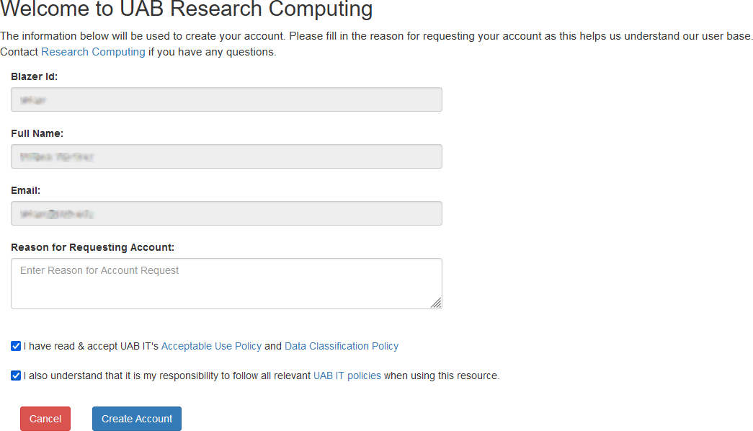753x431 pixels.
Task: Open the Data Classification Policy link
Action: (342, 346)
